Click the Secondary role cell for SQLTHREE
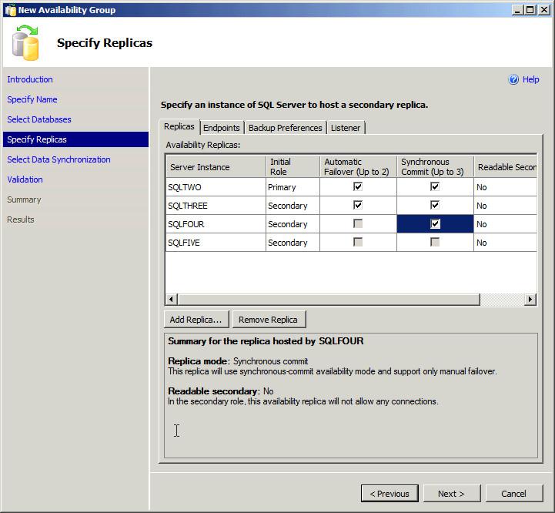The width and height of the screenshot is (555, 513). click(x=293, y=206)
